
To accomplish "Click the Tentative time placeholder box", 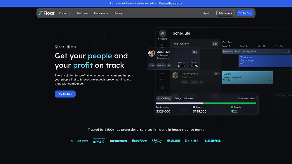I will click(x=283, y=102).
